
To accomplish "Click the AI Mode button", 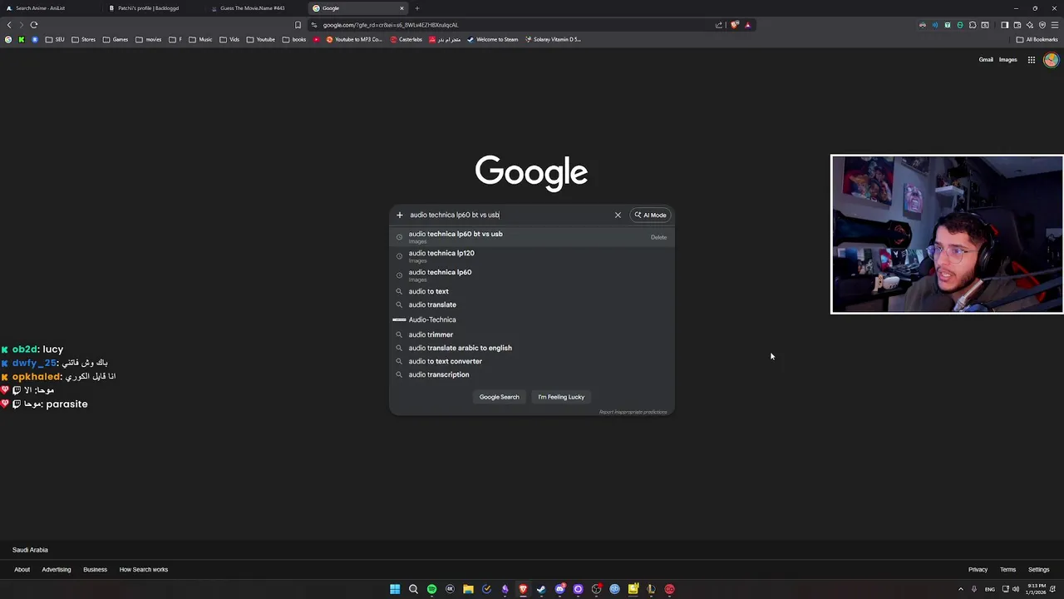I will [x=650, y=215].
